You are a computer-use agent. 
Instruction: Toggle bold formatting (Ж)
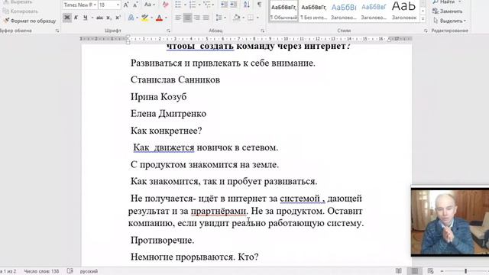coord(66,18)
